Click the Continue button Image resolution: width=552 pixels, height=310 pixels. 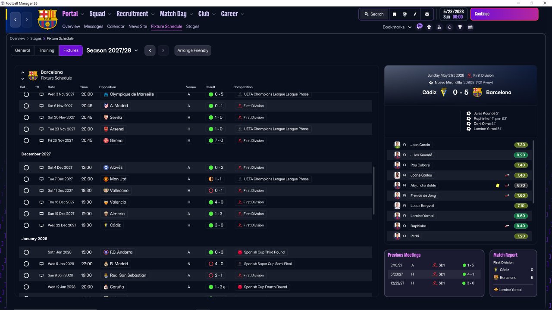pos(505,14)
